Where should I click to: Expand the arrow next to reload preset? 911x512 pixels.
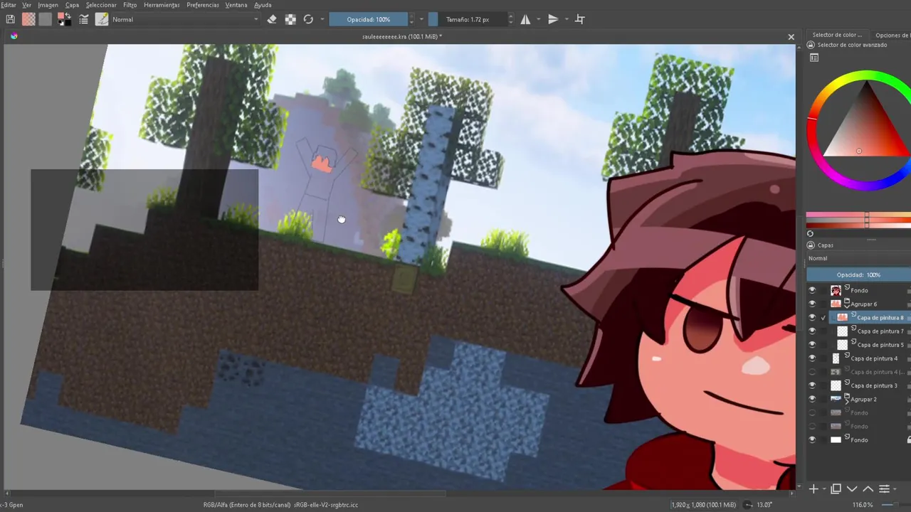tap(322, 20)
